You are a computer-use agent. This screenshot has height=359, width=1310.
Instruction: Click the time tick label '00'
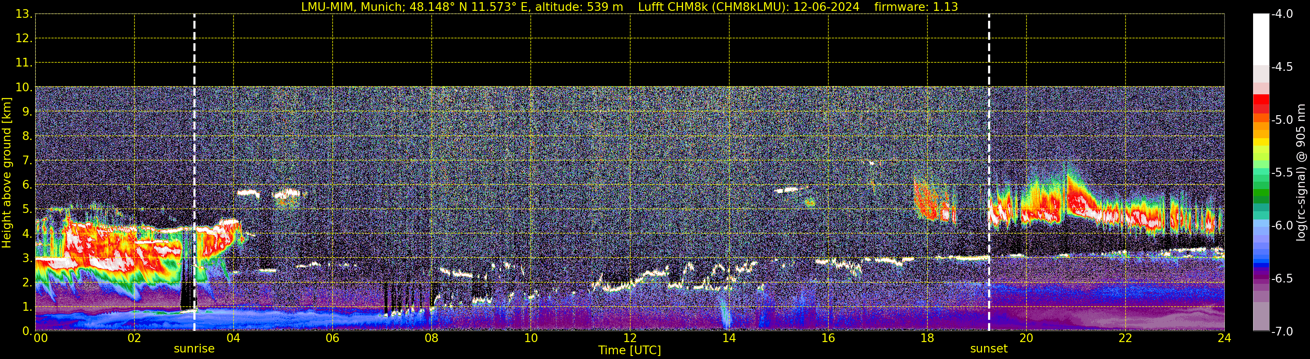41,338
